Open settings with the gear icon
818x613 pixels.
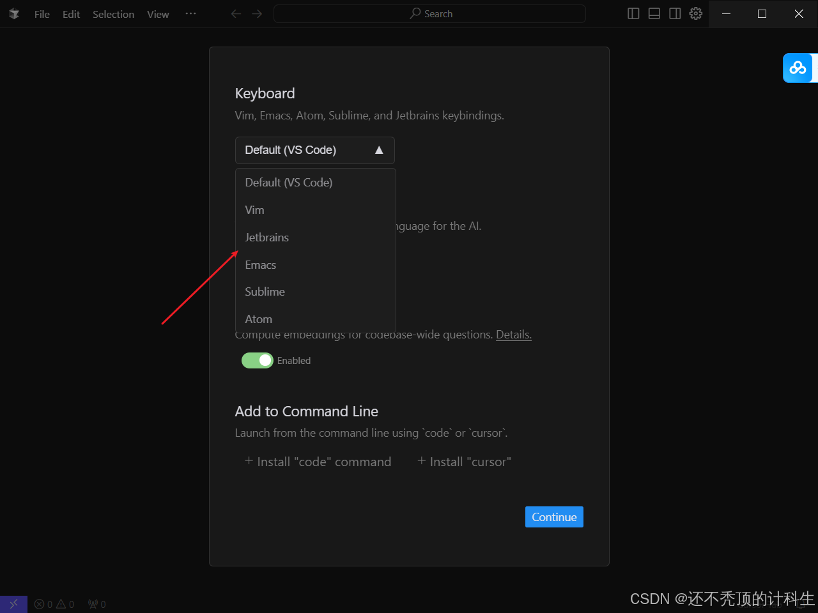(696, 14)
